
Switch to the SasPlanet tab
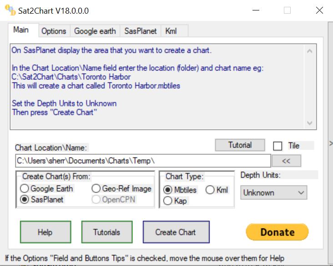[141, 31]
